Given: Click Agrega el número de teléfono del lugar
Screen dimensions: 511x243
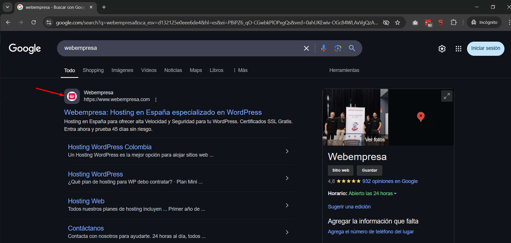Looking at the screenshot, I should pyautogui.click(x=371, y=232).
